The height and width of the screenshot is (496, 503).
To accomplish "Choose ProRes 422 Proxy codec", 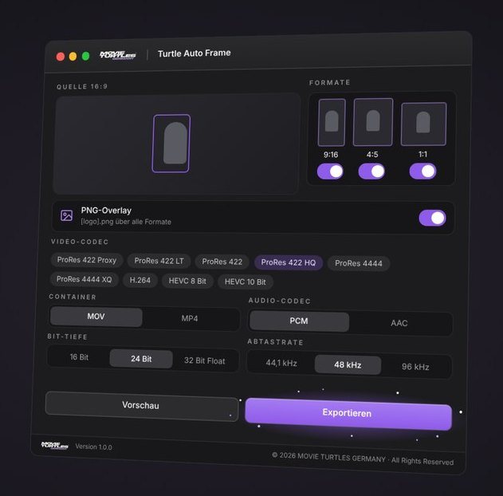I will [87, 260].
